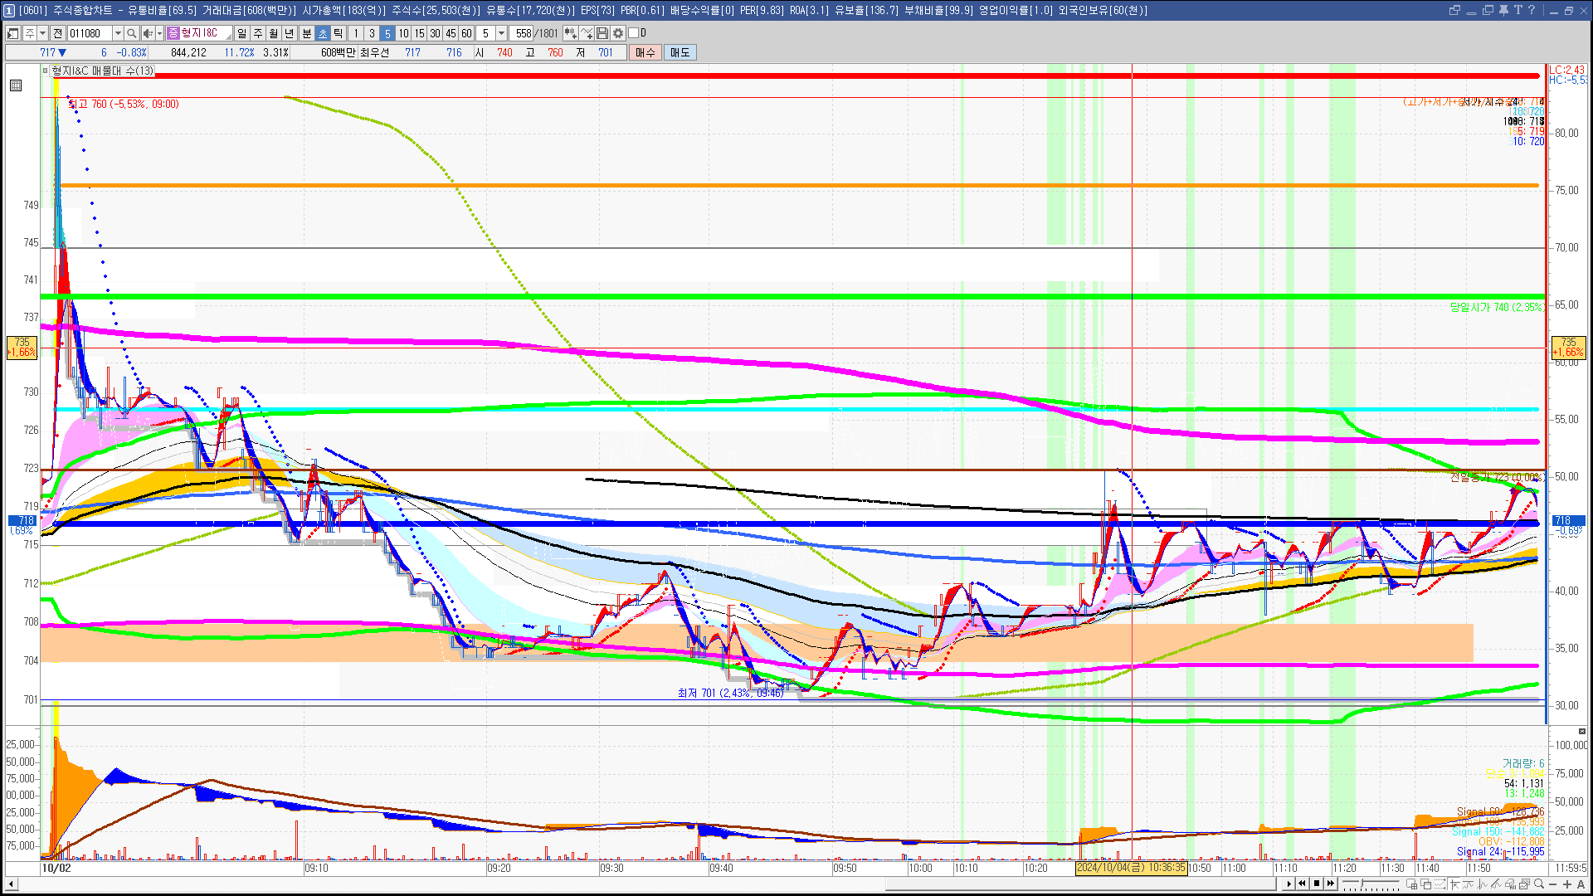Select the 일 daily period tab

coord(241,33)
